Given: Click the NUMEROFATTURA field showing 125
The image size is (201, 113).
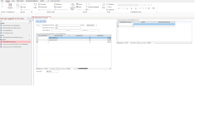Looking at the screenshot, I should pos(68,25).
